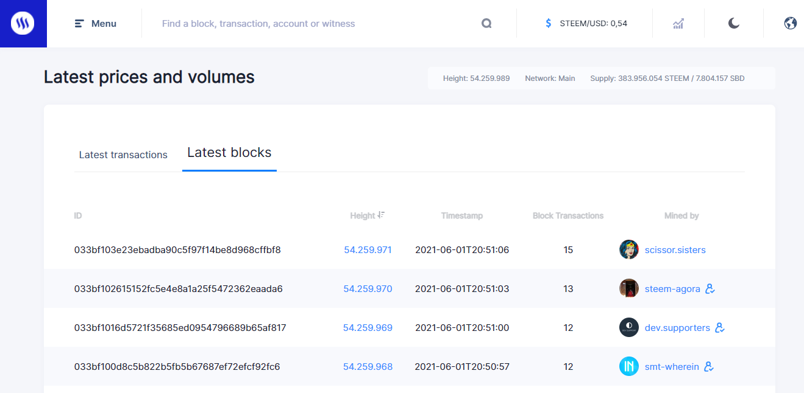Viewport: 804px width, 393px height.
Task: Click timestamp 2021-06-01T20:51:03
Action: (x=462, y=289)
